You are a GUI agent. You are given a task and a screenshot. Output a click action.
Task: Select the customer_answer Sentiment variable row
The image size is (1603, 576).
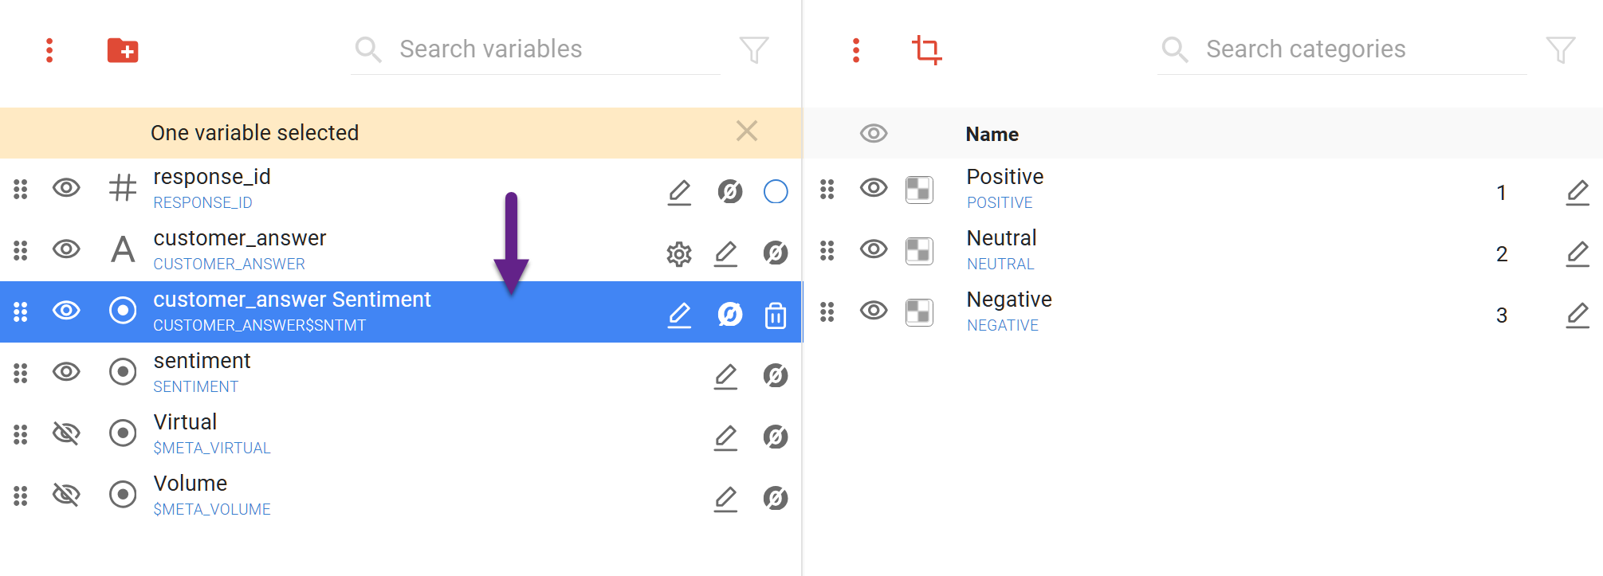359,312
